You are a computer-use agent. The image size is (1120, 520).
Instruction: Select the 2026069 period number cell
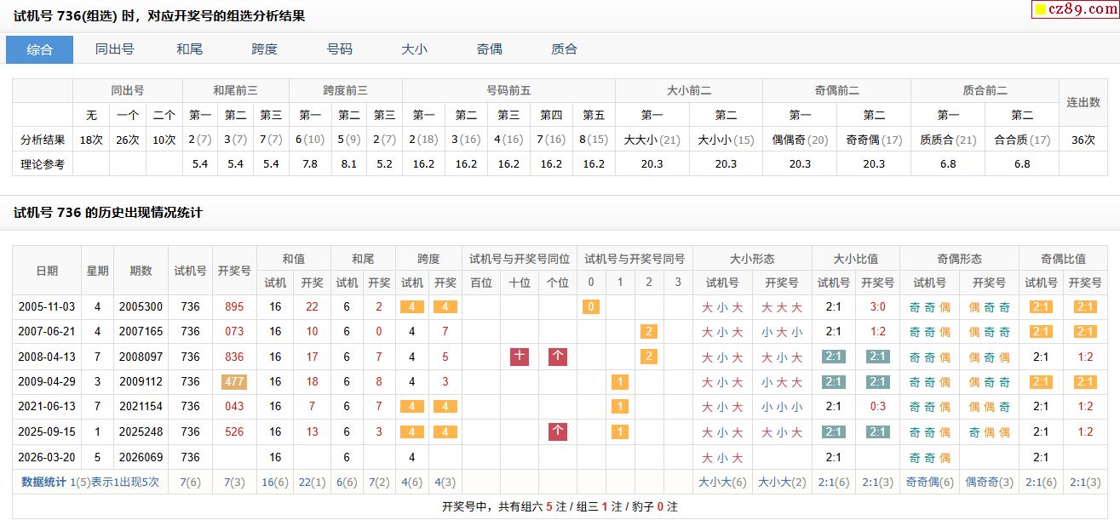(x=141, y=457)
